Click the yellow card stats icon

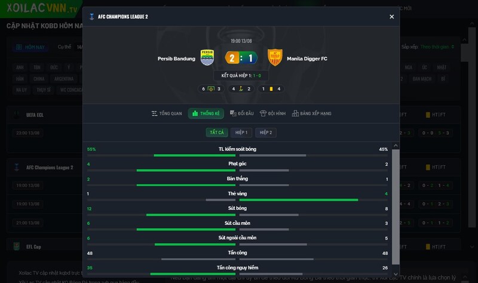[x=271, y=88]
